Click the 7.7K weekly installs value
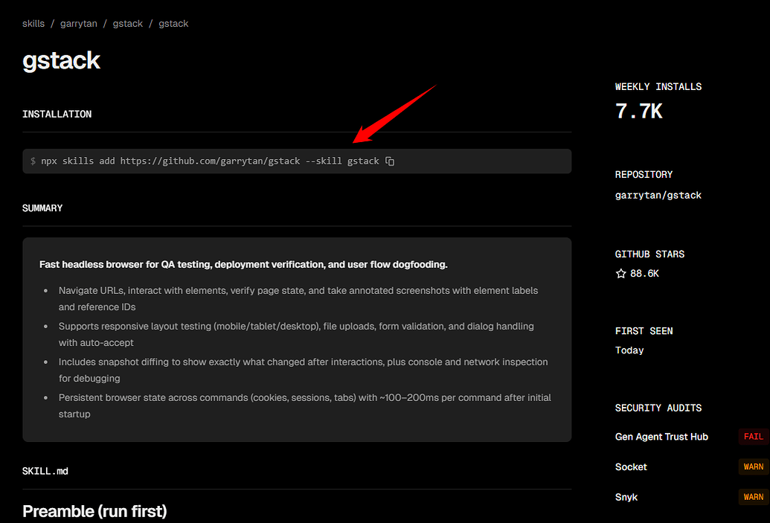 638,112
